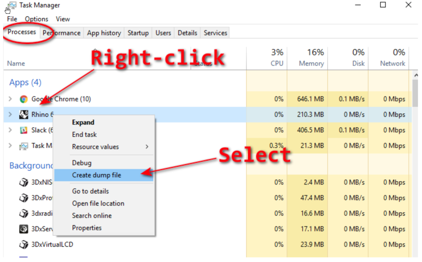Image resolution: width=422 pixels, height=262 pixels.
Task: Click the 3dxradi background process icon
Action: point(23,213)
